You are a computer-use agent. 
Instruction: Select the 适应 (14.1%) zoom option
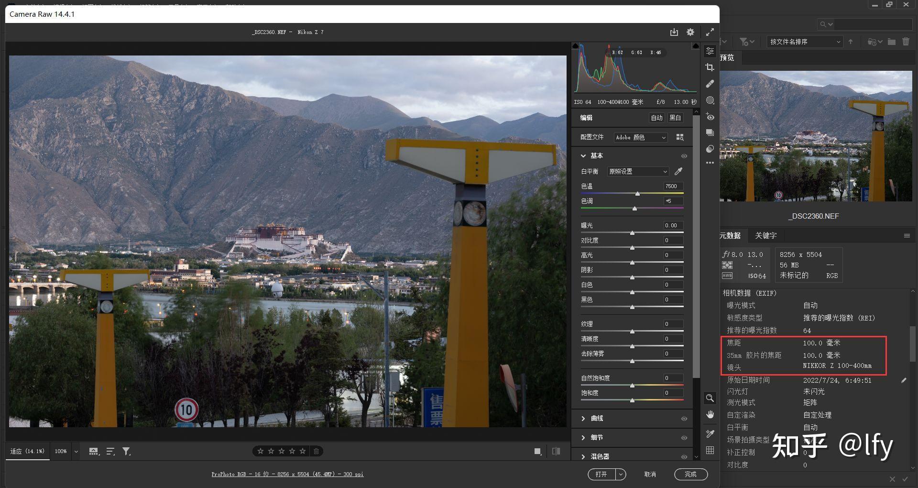(x=27, y=451)
